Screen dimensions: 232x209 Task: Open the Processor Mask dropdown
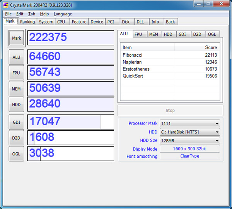(x=189, y=123)
